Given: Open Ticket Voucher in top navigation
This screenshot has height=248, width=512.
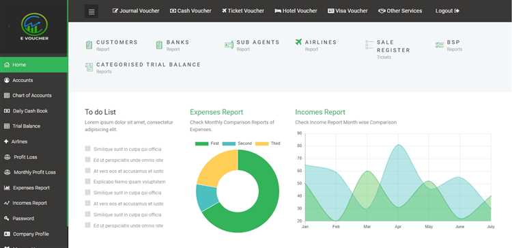Looking at the screenshot, I should tap(243, 11).
